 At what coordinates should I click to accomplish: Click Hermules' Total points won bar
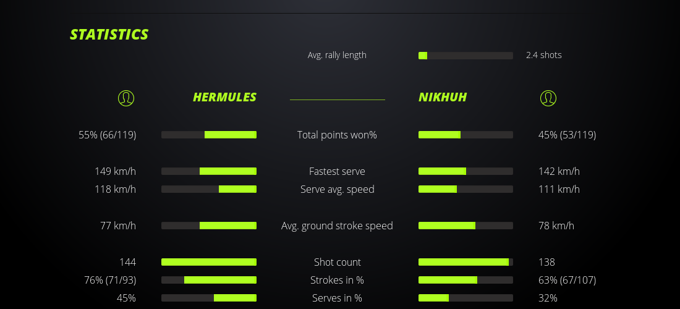[x=209, y=135]
